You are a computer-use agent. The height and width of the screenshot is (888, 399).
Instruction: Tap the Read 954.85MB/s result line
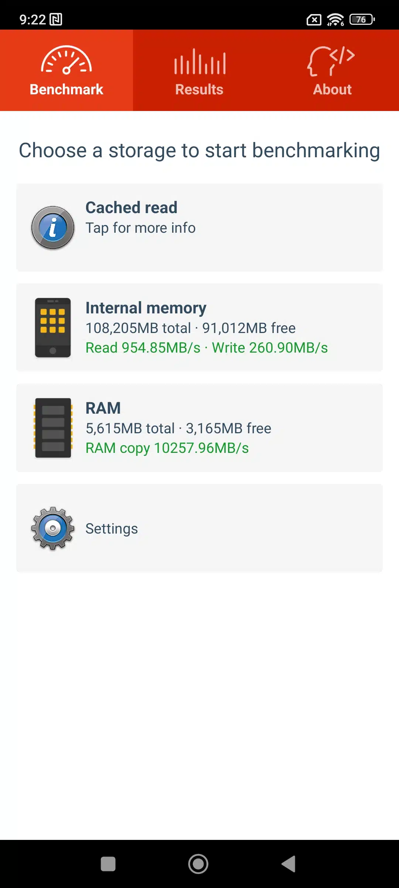pyautogui.click(x=207, y=348)
